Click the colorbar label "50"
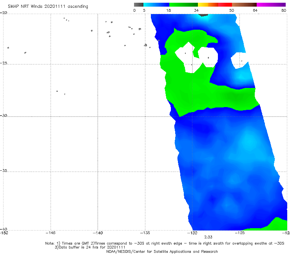290x254 pixels. point(232,10)
